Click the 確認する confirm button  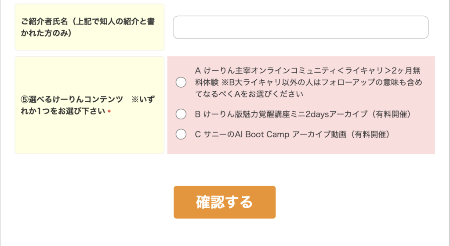(x=225, y=202)
